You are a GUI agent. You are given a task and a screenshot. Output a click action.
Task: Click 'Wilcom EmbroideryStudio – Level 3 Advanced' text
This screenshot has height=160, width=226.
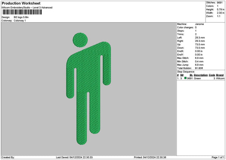point(27,8)
